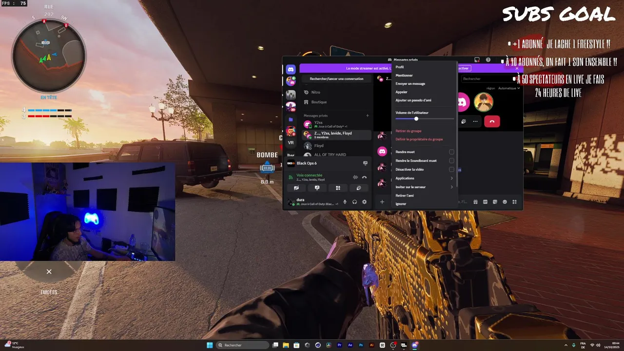Screen dimensions: 624x351
Task: Open Discord home direct messages icon
Action: (291, 69)
